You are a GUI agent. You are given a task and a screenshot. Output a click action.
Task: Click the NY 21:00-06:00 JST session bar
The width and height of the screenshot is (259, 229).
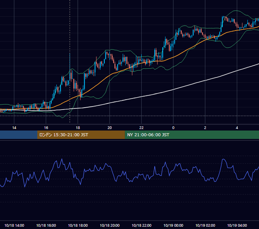coord(192,135)
